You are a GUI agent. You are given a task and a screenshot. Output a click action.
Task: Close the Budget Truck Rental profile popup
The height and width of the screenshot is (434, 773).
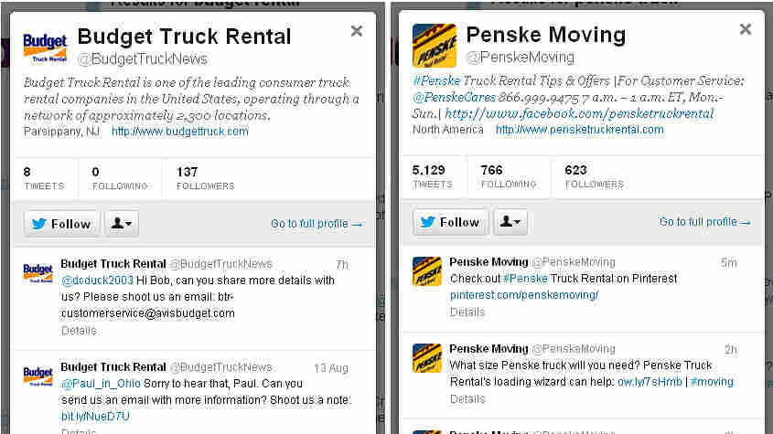(x=357, y=31)
